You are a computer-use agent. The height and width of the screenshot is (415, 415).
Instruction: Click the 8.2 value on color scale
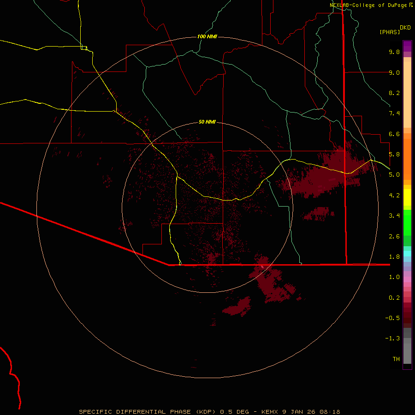coord(394,93)
